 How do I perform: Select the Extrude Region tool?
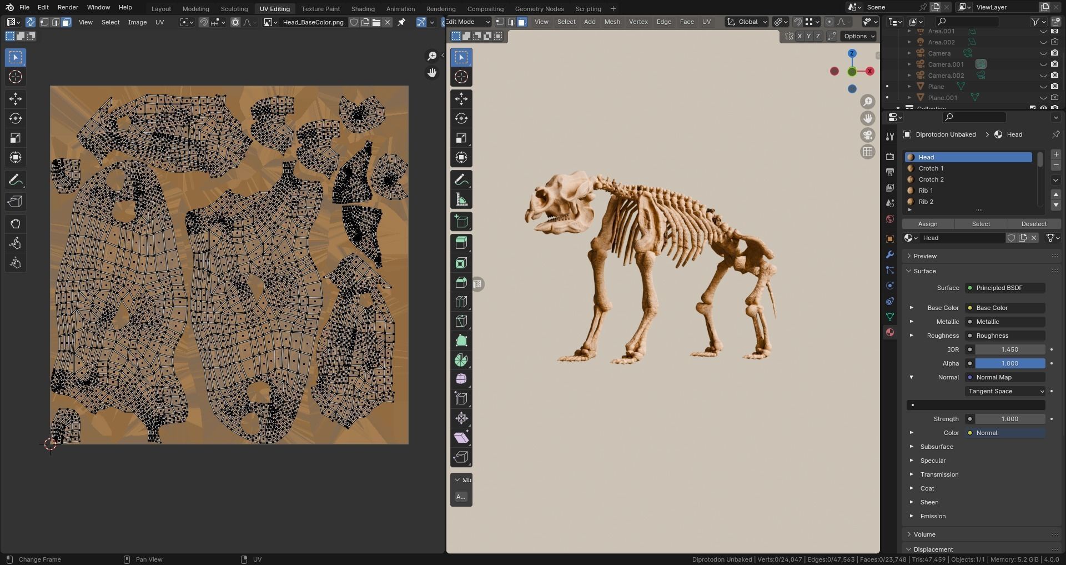point(461,243)
